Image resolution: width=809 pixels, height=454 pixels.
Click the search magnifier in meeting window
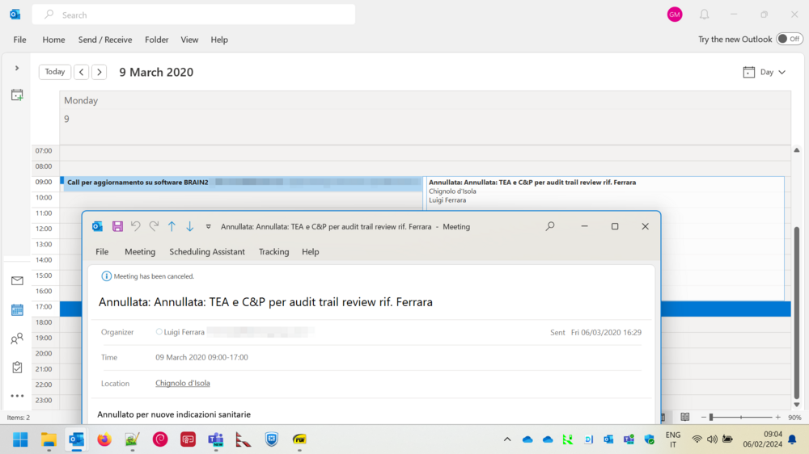click(550, 227)
